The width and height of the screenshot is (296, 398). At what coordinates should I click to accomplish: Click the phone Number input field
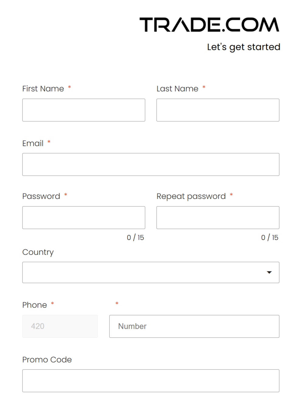(x=194, y=326)
